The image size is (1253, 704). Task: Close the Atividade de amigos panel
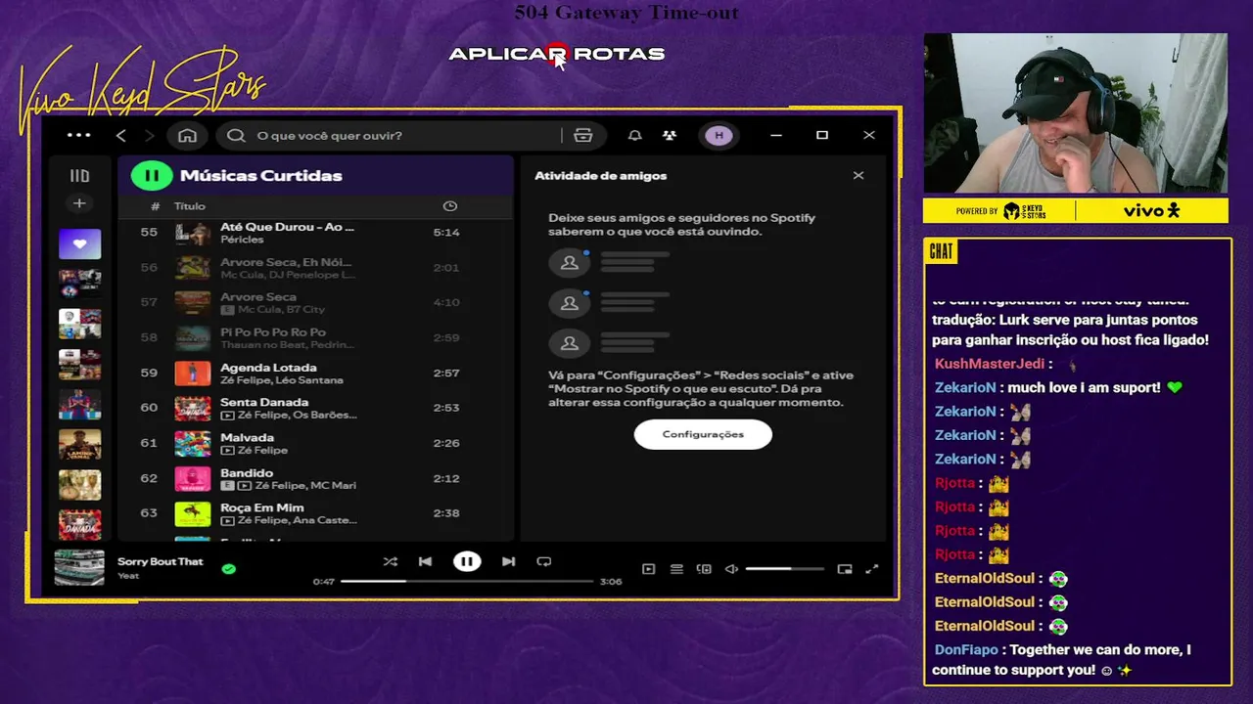[x=859, y=176]
